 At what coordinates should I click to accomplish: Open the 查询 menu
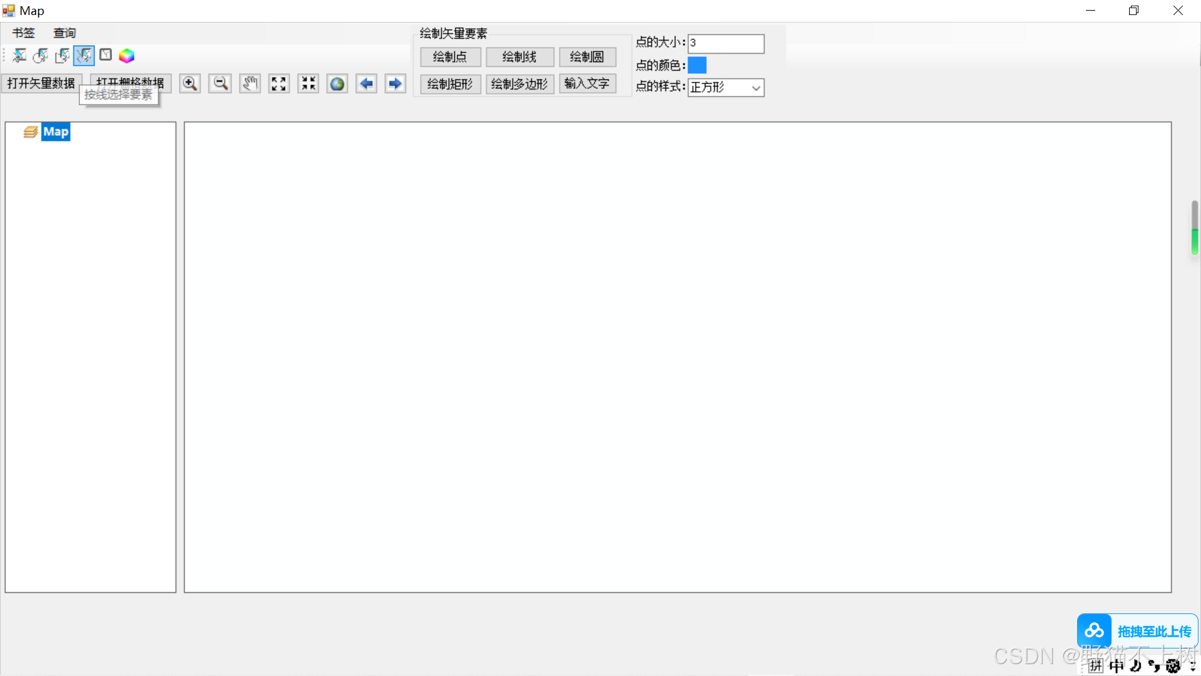pos(64,33)
